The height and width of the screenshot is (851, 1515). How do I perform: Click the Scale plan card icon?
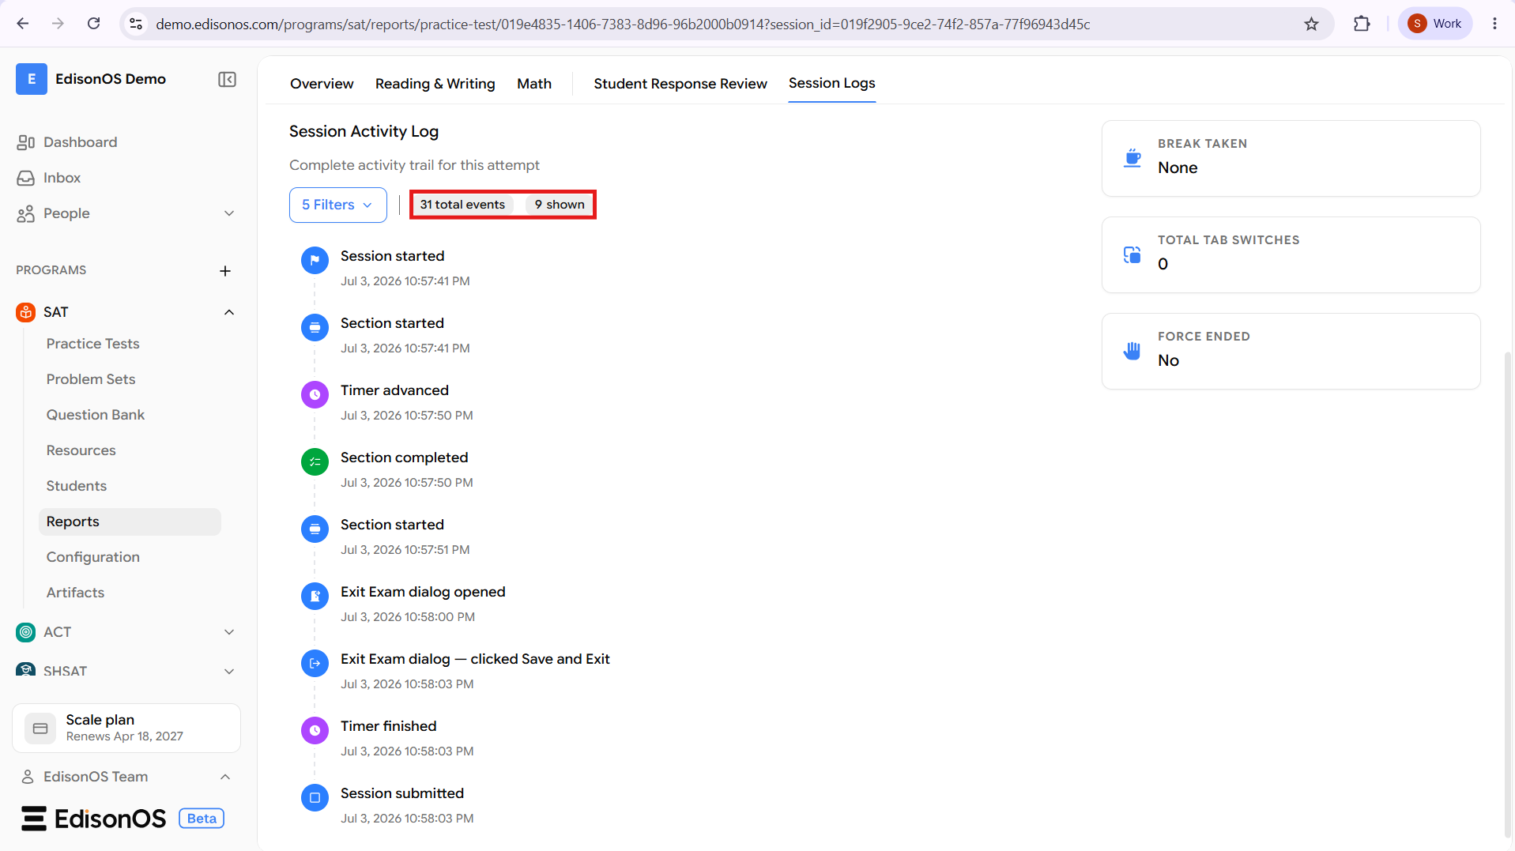click(40, 728)
